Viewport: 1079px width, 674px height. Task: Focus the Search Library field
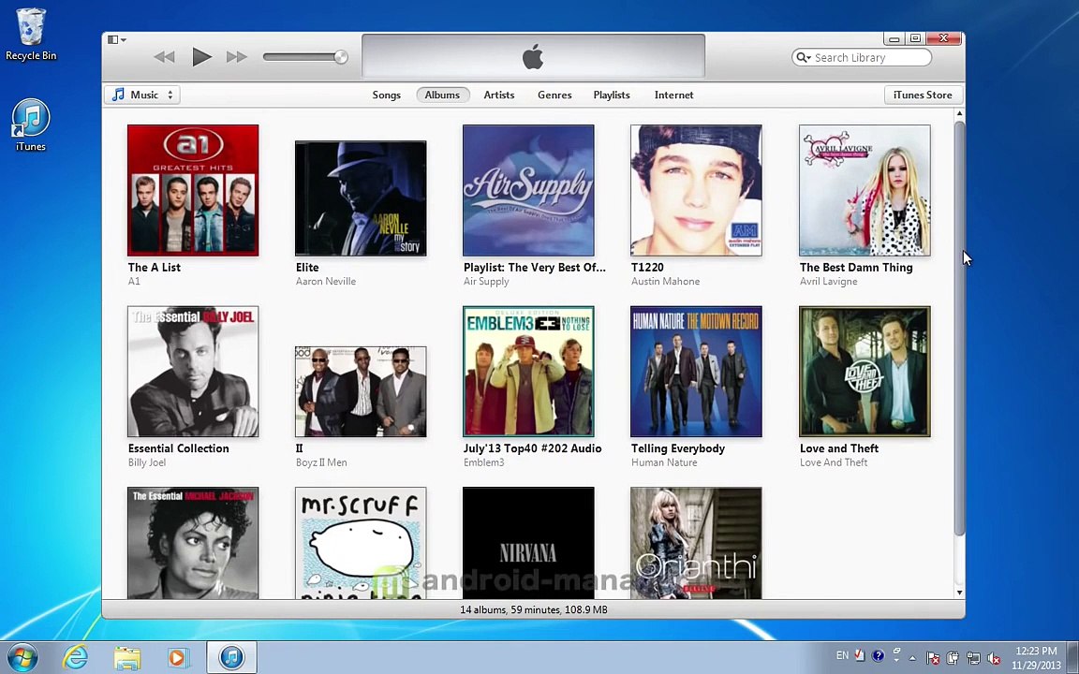pos(862,58)
